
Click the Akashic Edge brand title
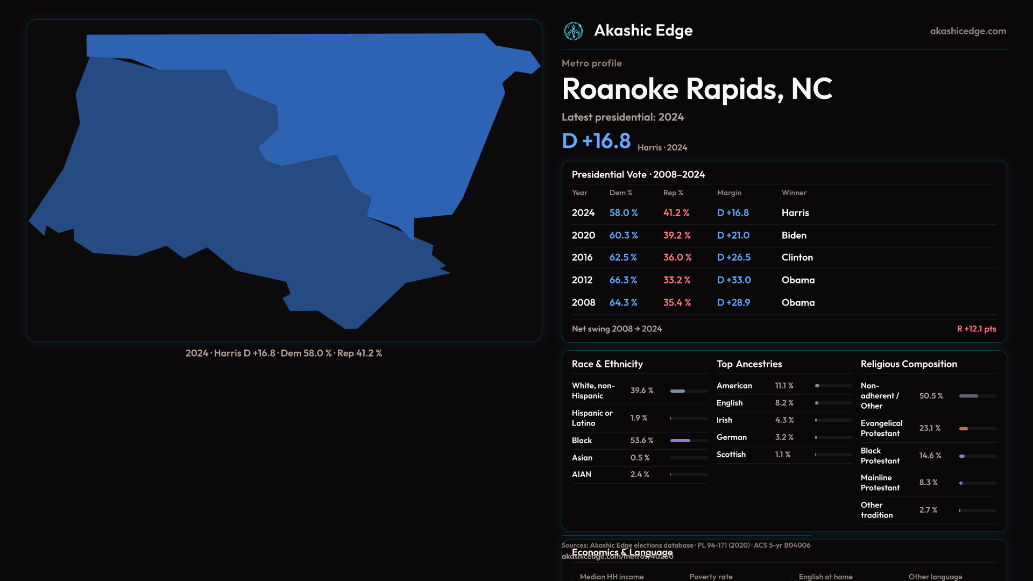coord(643,31)
